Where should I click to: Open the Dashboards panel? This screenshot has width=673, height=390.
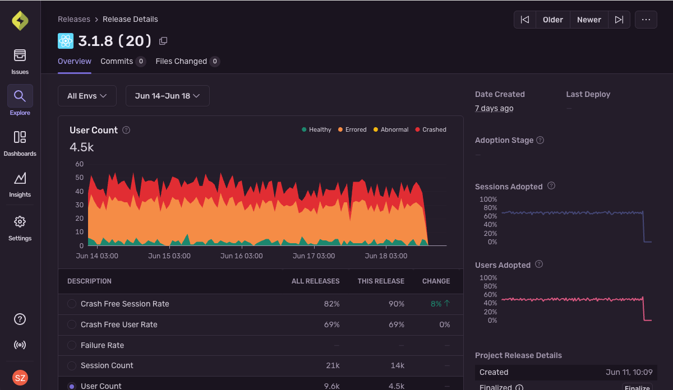click(x=20, y=142)
